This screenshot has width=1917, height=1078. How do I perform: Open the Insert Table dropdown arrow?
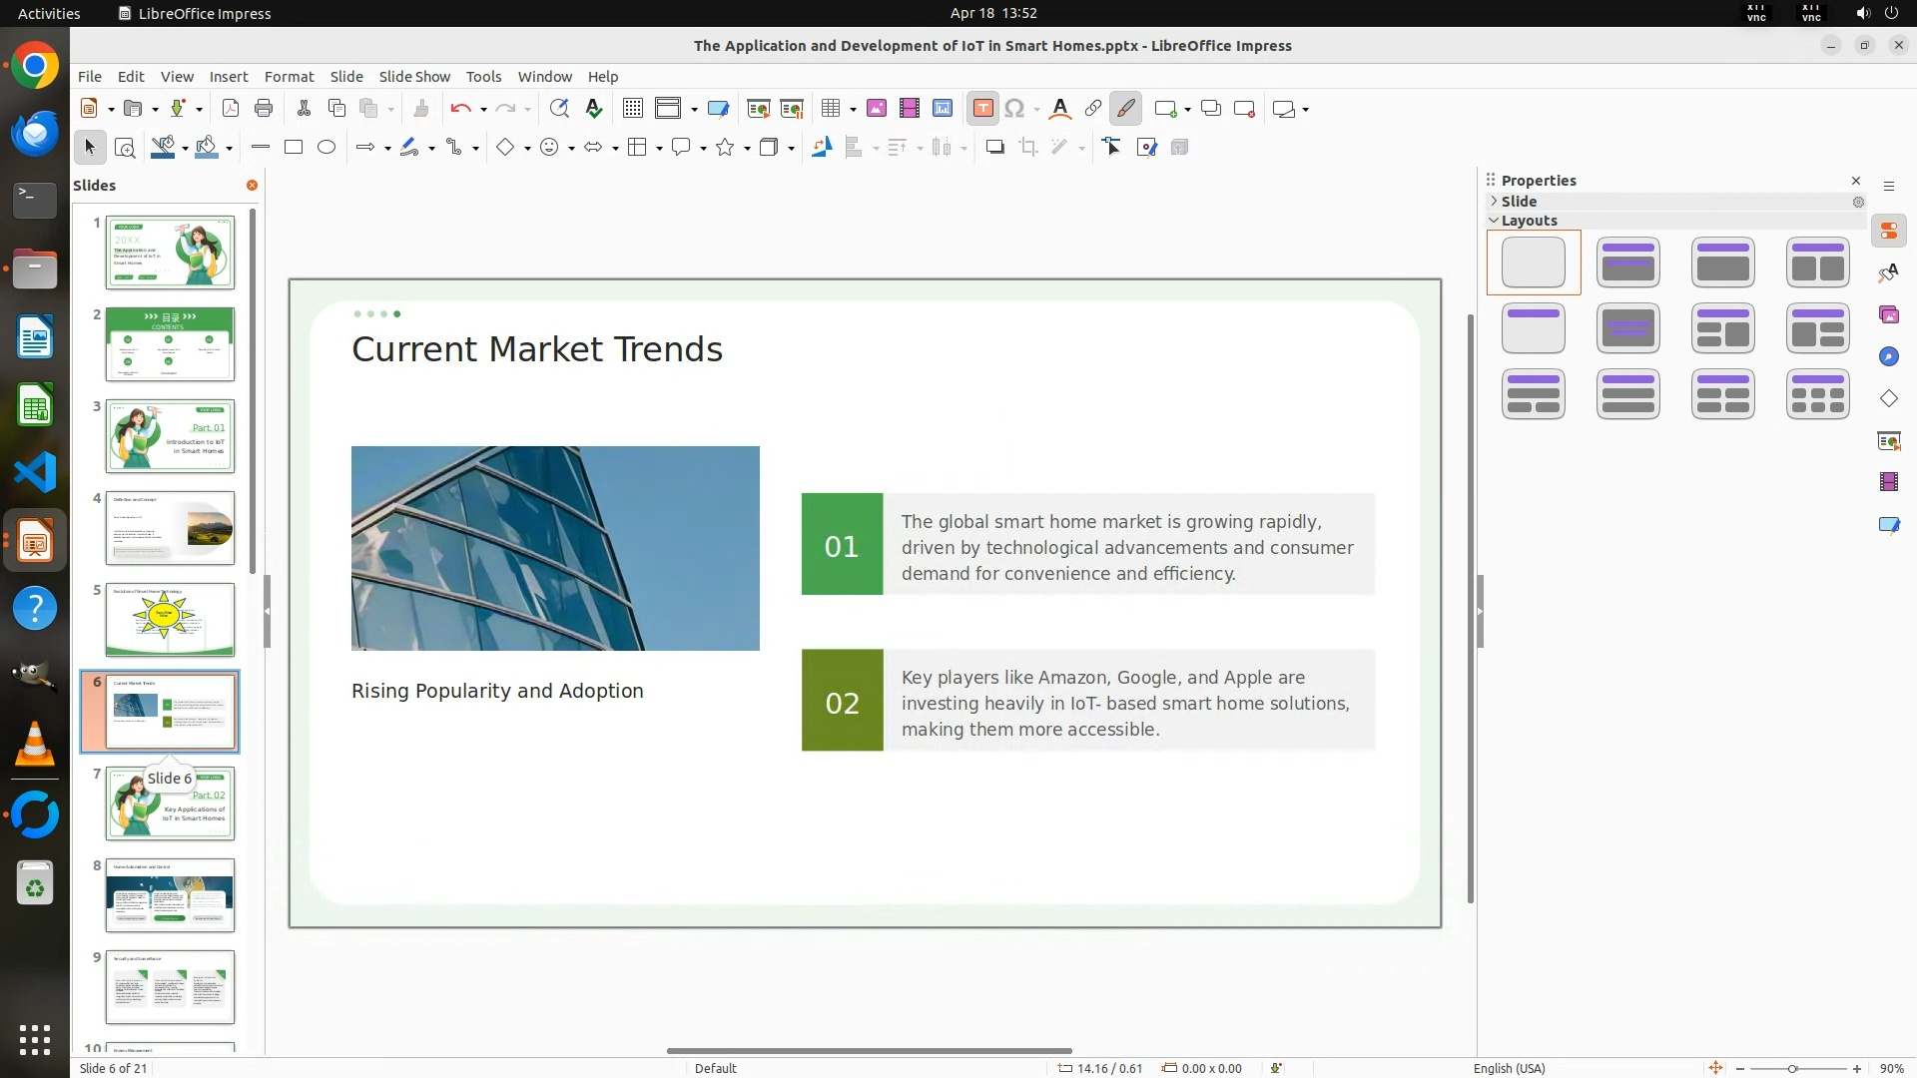[x=853, y=109]
